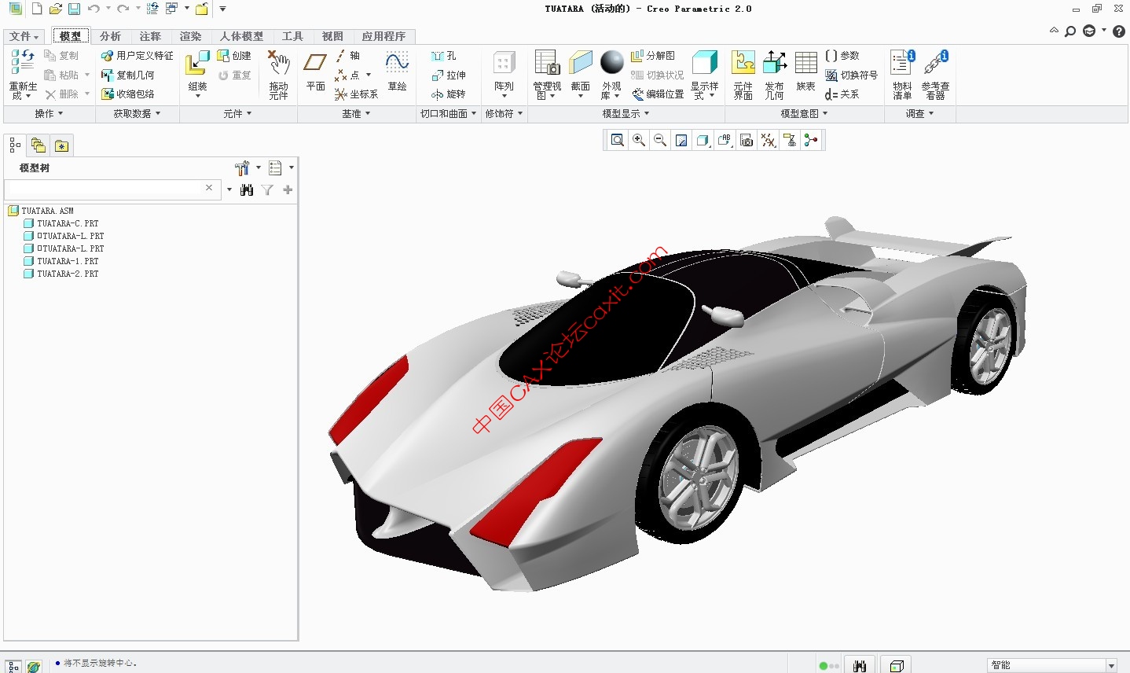Select the Extrude (拉伸) tool
The height and width of the screenshot is (673, 1130).
coord(449,75)
